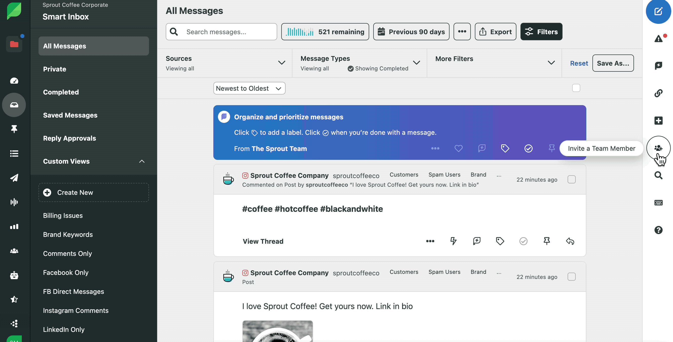Open the pin icon in left rail
This screenshot has height=342, width=673.
[x=14, y=129]
